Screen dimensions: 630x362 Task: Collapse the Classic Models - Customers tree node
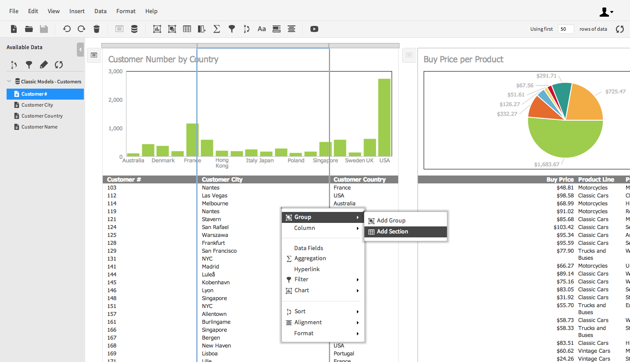point(9,81)
